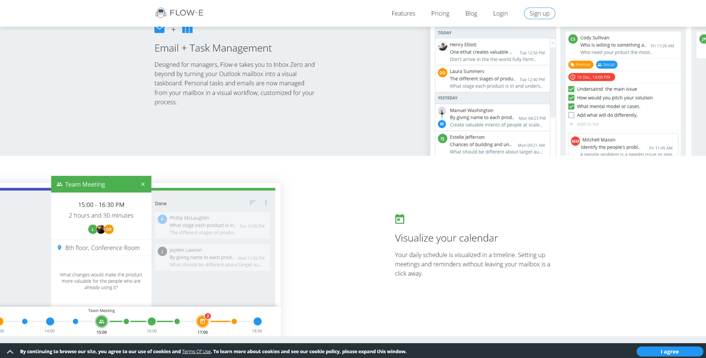Expand the cookie notice with chevron arrow
Viewport: 706px width, 358px height.
tap(10, 352)
